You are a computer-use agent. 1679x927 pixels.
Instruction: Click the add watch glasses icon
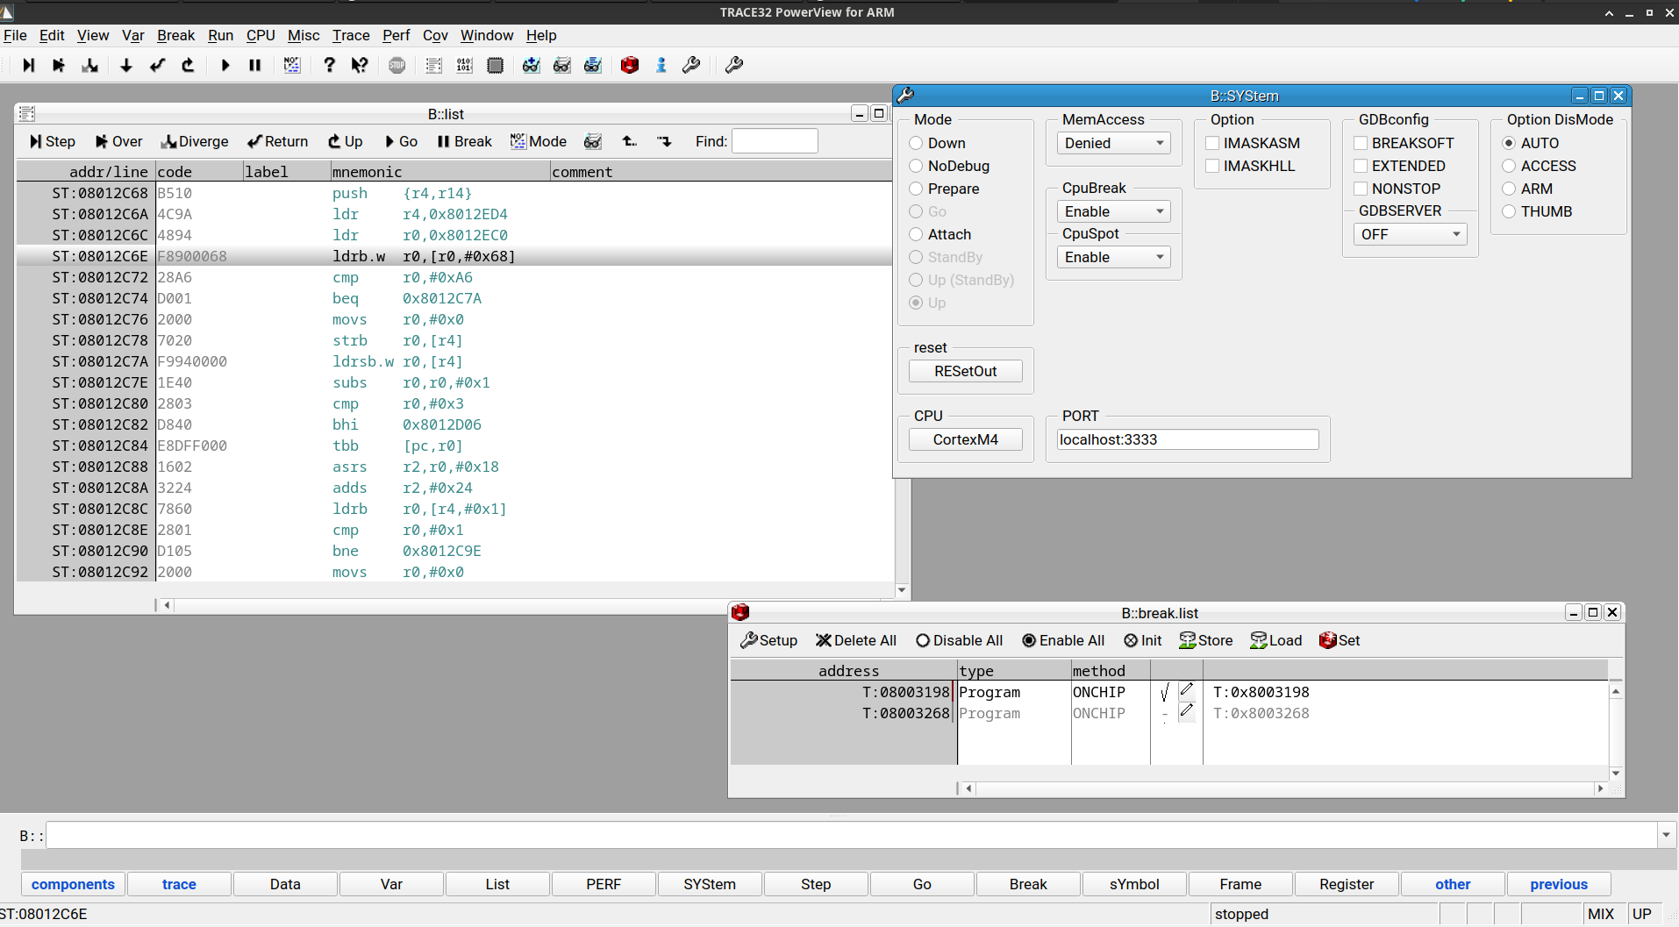(532, 65)
